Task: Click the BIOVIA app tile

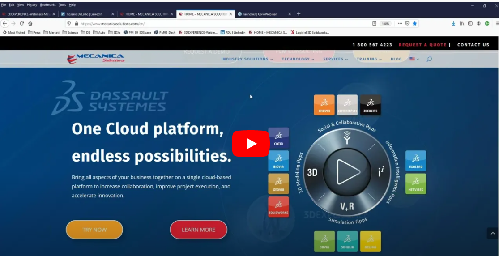Action: click(x=278, y=161)
